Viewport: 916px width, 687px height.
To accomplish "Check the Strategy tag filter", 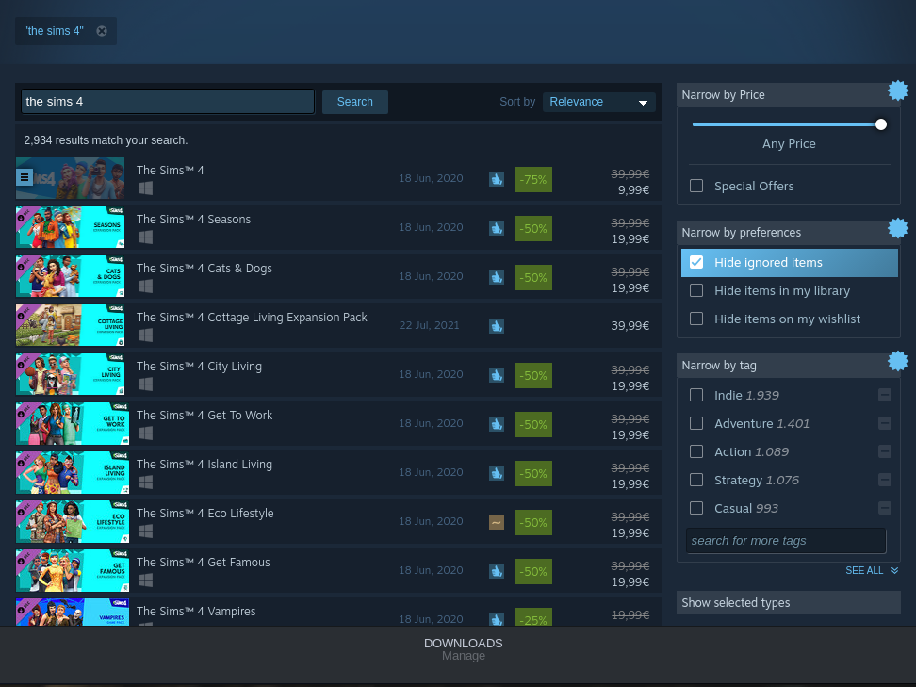I will click(696, 481).
